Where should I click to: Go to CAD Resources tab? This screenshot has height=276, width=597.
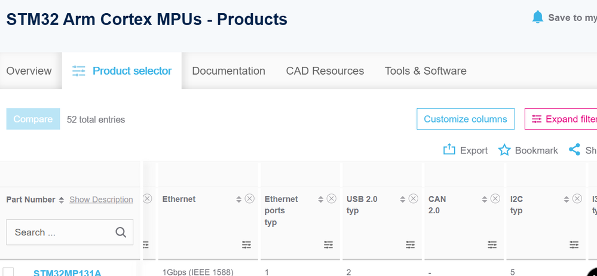tap(324, 71)
